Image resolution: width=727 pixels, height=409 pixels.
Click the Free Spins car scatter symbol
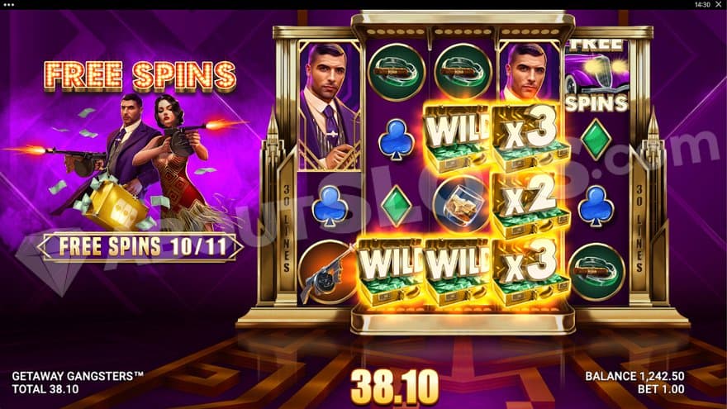(x=596, y=76)
